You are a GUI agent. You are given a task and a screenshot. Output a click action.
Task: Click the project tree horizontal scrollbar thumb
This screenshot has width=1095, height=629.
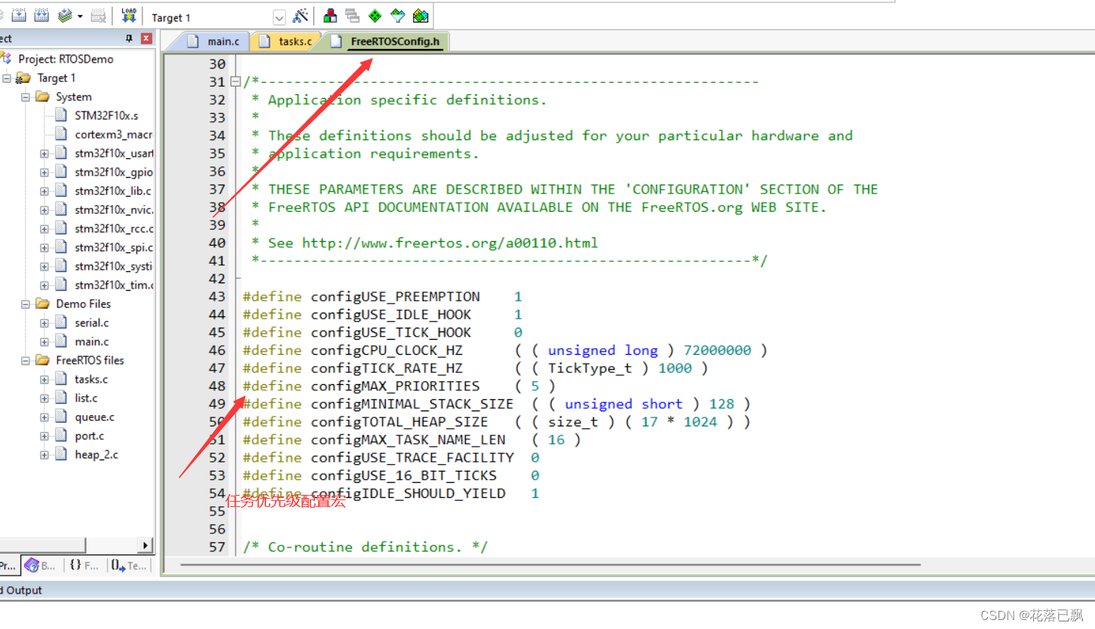point(43,545)
